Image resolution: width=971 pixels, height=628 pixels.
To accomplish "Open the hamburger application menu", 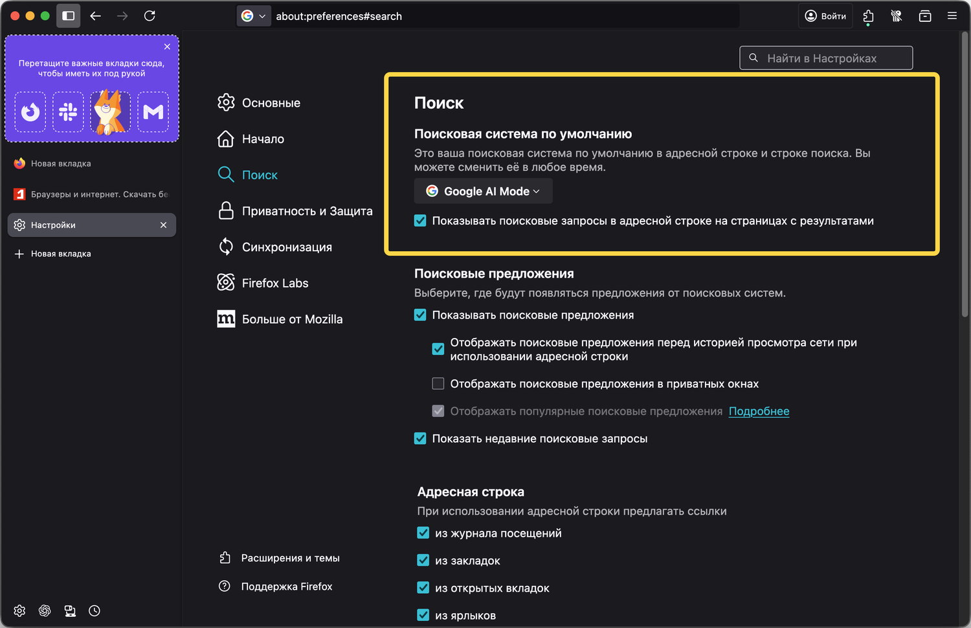I will coord(952,16).
